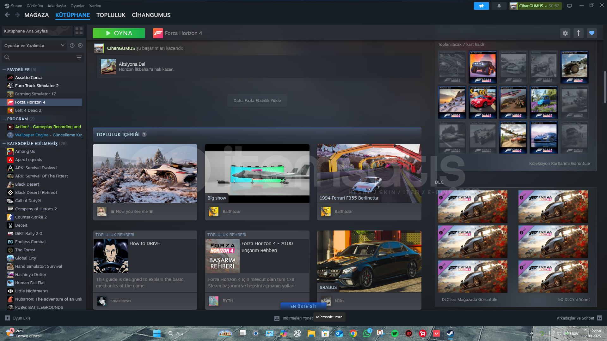The width and height of the screenshot is (607, 341).
Task: Click the Steam announcements megaphone icon
Action: tap(481, 6)
